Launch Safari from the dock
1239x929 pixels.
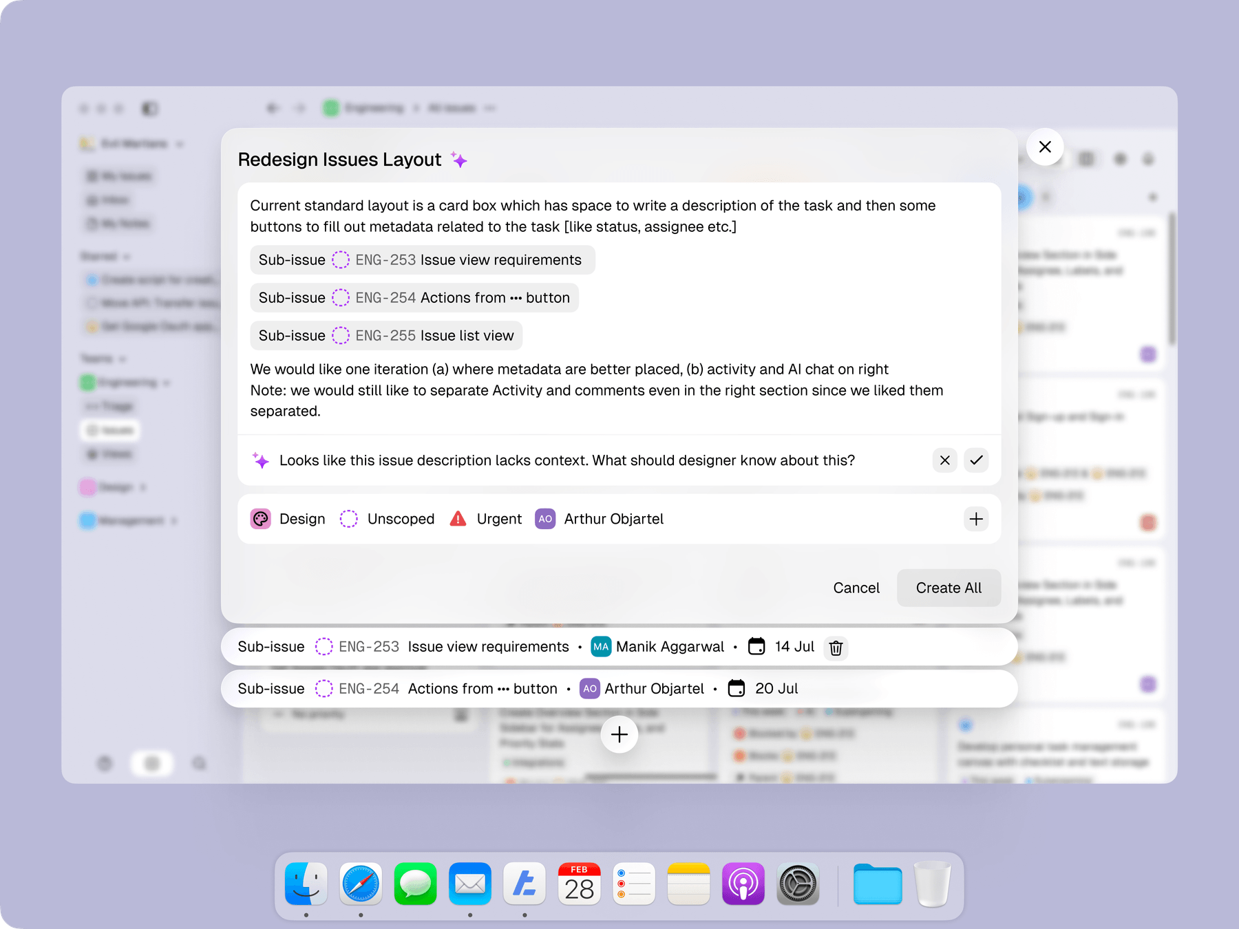361,884
